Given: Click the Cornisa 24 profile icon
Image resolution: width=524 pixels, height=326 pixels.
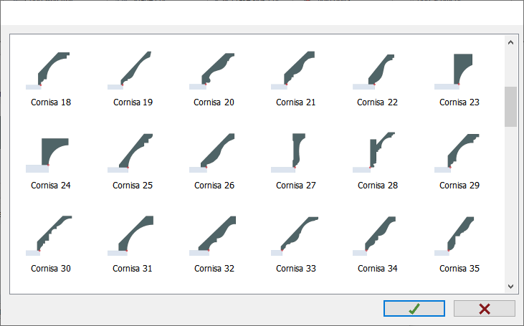Looking at the screenshot, I should tap(51, 153).
